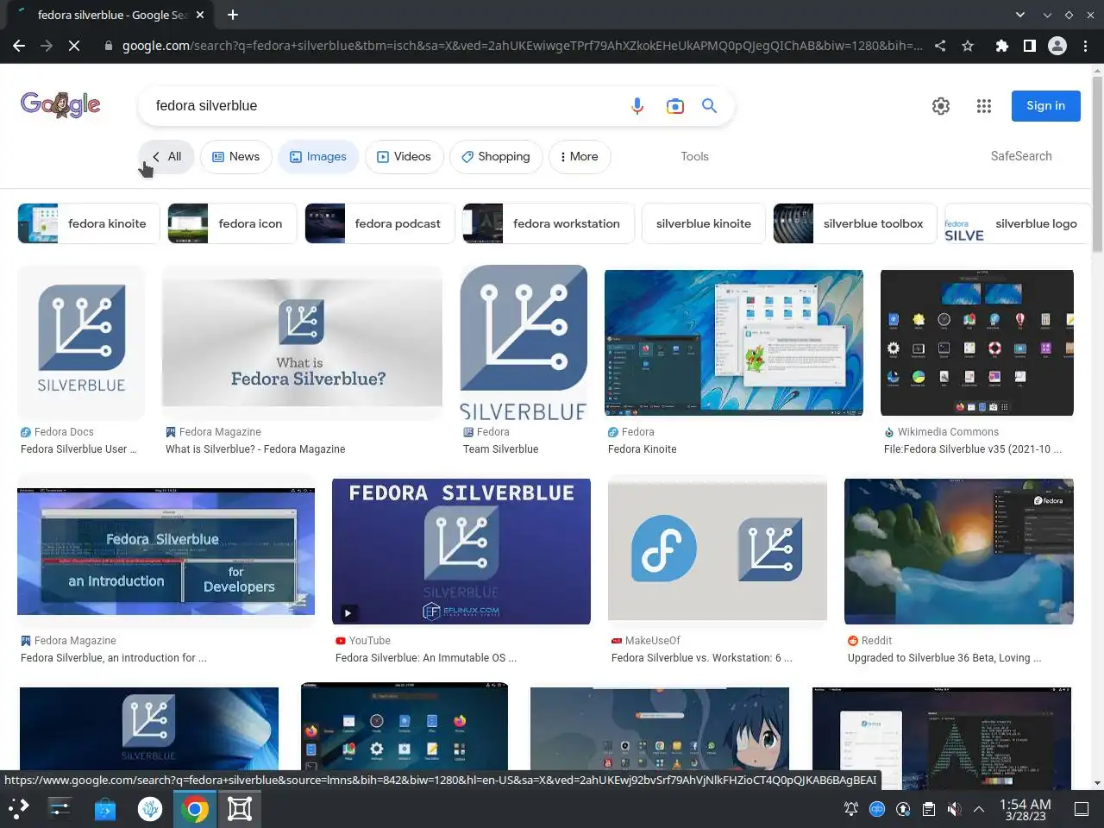The width and height of the screenshot is (1104, 828).
Task: Open tab search chevron in title bar
Action: [x=1020, y=15]
